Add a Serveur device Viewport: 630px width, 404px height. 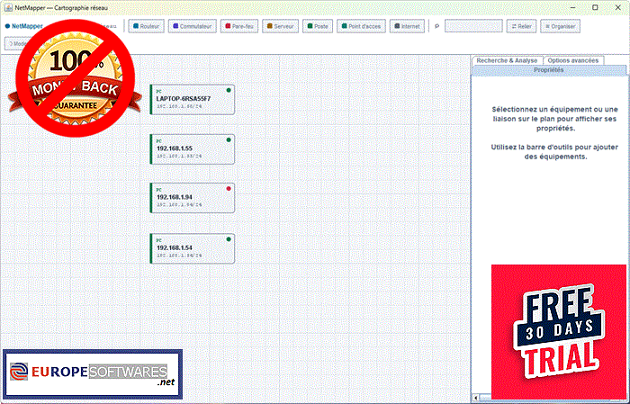[x=281, y=26]
